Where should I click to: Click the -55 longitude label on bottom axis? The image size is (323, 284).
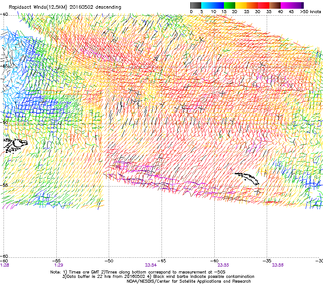click(x=56, y=261)
